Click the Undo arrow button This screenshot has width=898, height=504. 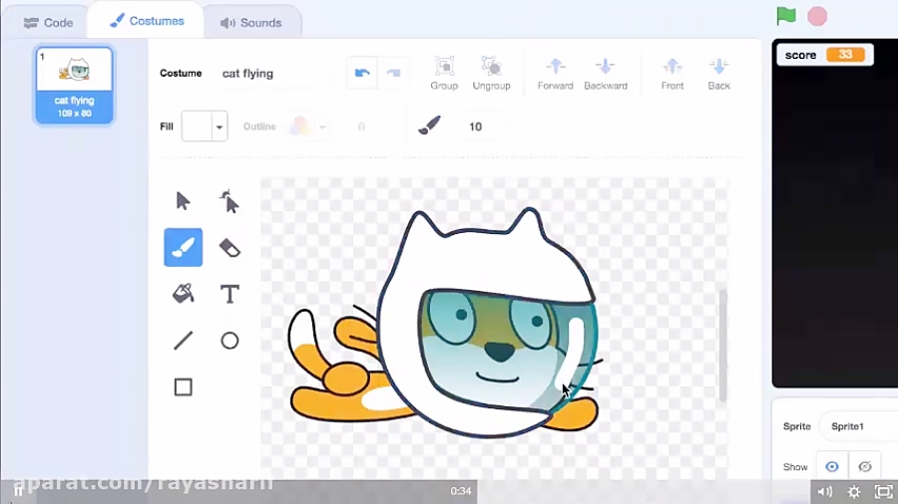[362, 73]
